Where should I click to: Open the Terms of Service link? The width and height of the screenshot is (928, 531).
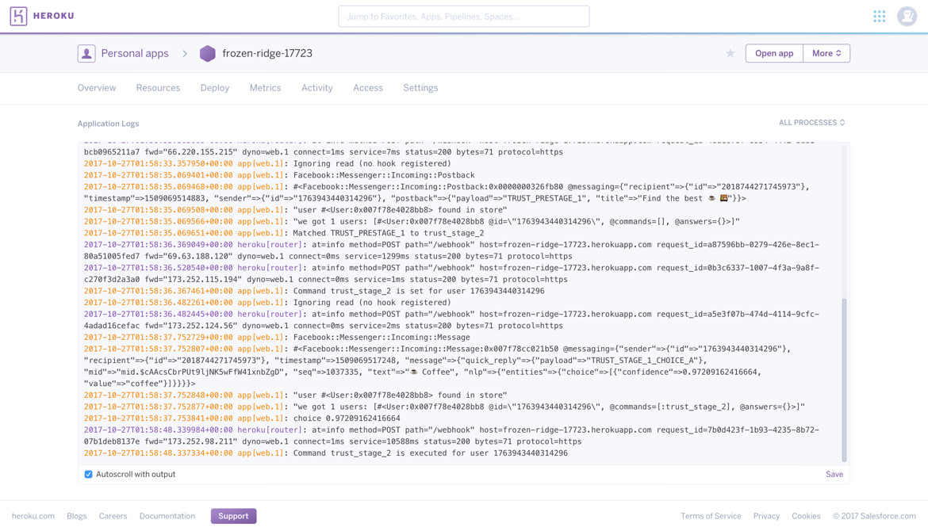click(711, 516)
